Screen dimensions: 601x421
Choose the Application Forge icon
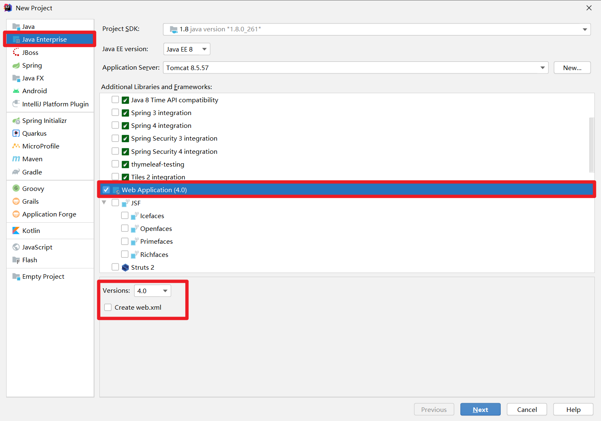coord(16,214)
